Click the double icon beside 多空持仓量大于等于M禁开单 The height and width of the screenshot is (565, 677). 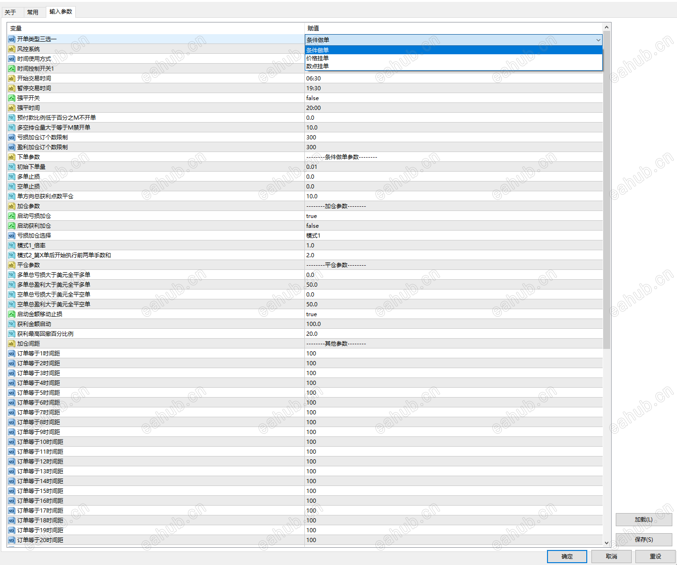pyautogui.click(x=12, y=128)
